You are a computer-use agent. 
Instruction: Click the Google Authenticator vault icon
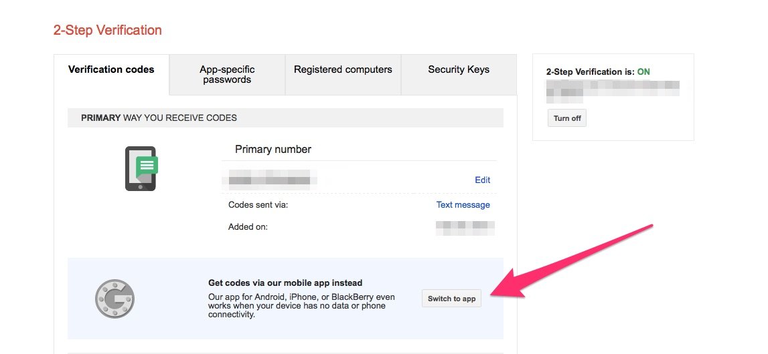(x=114, y=298)
